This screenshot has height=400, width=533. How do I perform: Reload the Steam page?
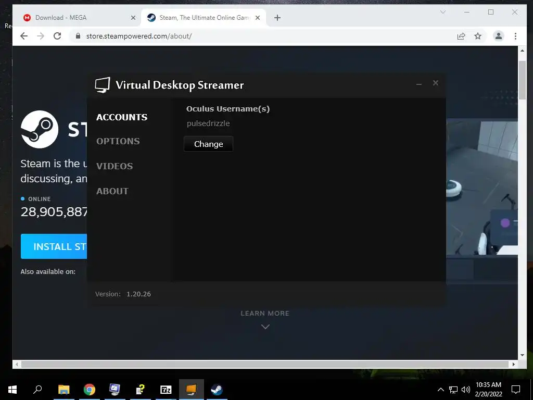[x=57, y=36]
